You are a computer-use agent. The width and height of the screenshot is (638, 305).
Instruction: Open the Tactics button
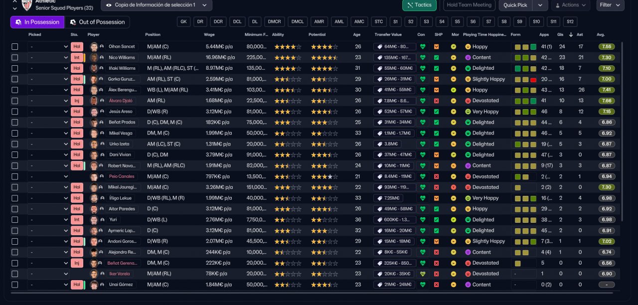(x=419, y=5)
